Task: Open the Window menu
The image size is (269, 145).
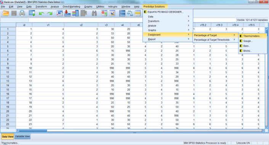Action: coord(126,6)
